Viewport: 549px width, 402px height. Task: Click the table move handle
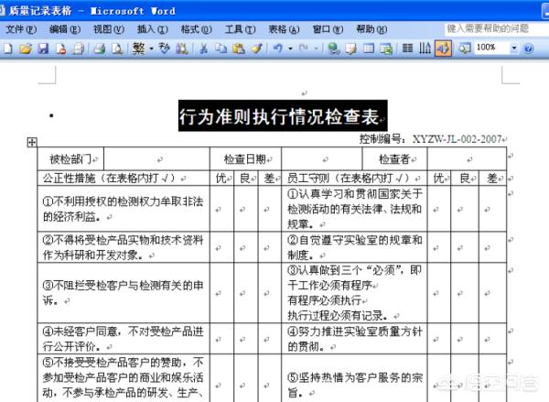click(32, 142)
